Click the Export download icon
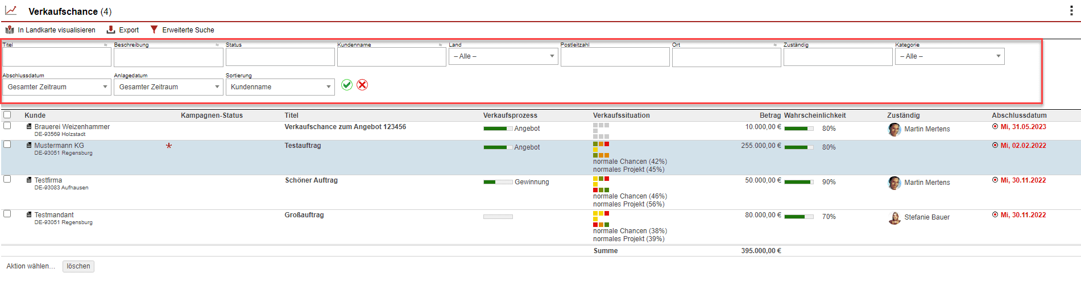This screenshot has height=281, width=1081. pyautogui.click(x=111, y=30)
